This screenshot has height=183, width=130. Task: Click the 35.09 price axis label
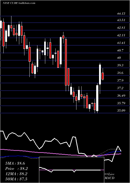[x=121, y=110]
